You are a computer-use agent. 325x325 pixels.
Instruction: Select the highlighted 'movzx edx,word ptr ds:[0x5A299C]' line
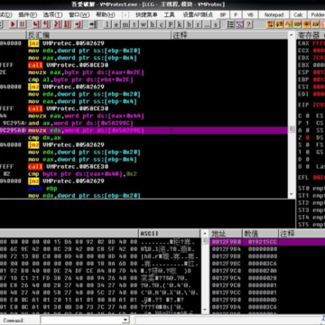pyautogui.click(x=144, y=130)
